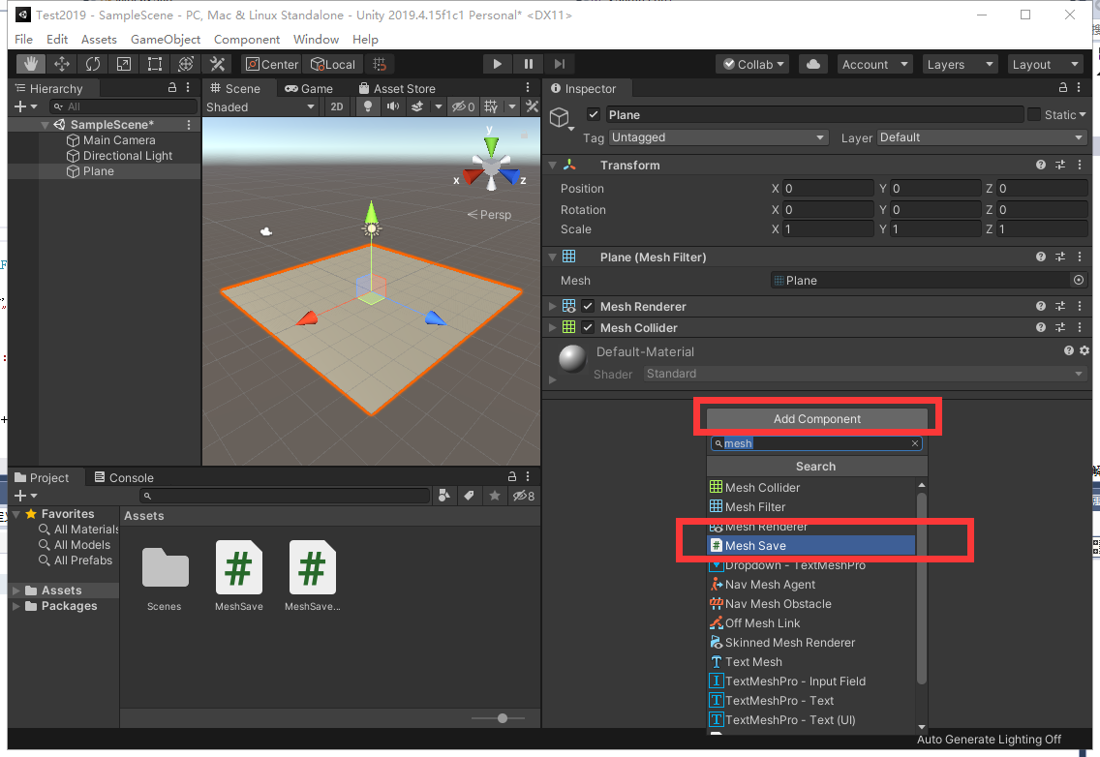This screenshot has width=1100, height=757.
Task: Open the GameObject menu
Action: point(166,40)
